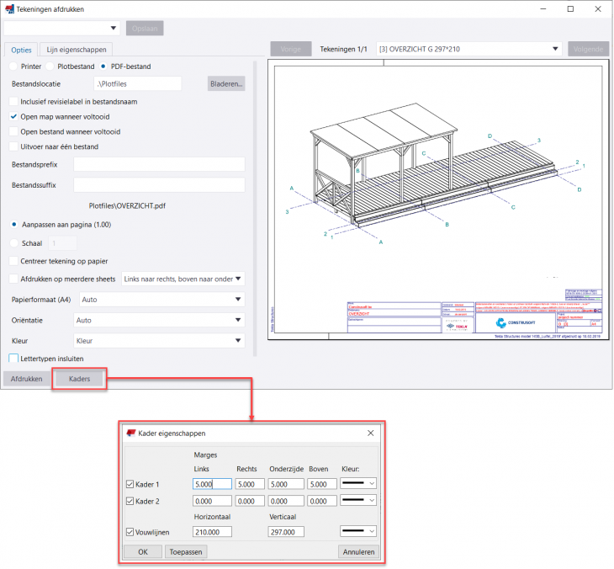Click the Kader eigenschappen dialog icon
The image size is (614, 569).
coord(130,433)
